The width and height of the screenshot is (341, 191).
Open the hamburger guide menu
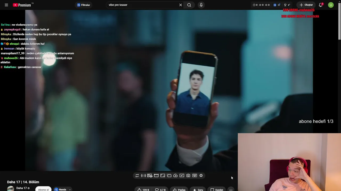tap(6, 5)
